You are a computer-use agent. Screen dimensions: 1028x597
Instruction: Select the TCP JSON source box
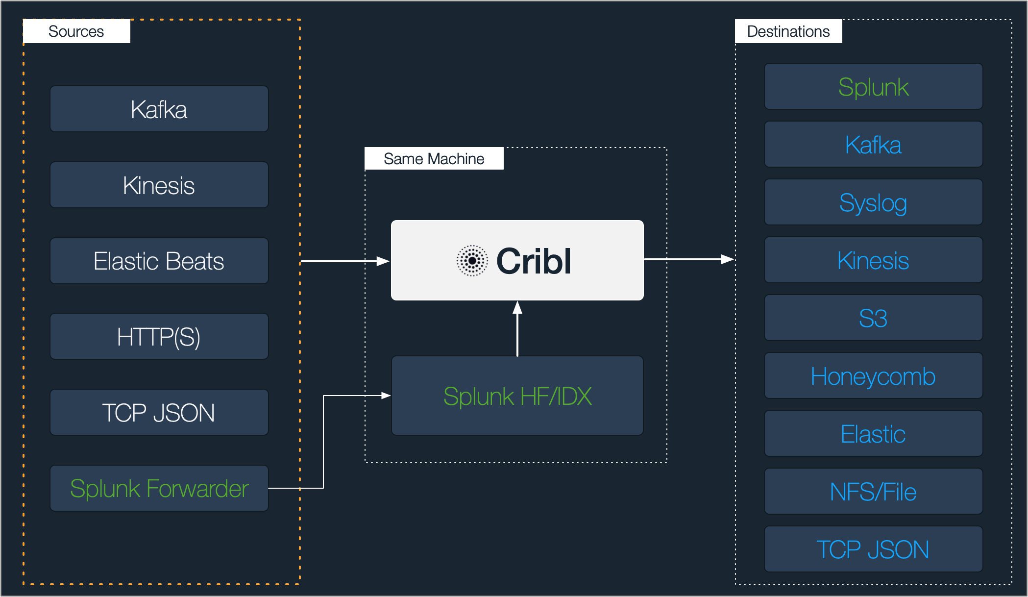point(159,413)
